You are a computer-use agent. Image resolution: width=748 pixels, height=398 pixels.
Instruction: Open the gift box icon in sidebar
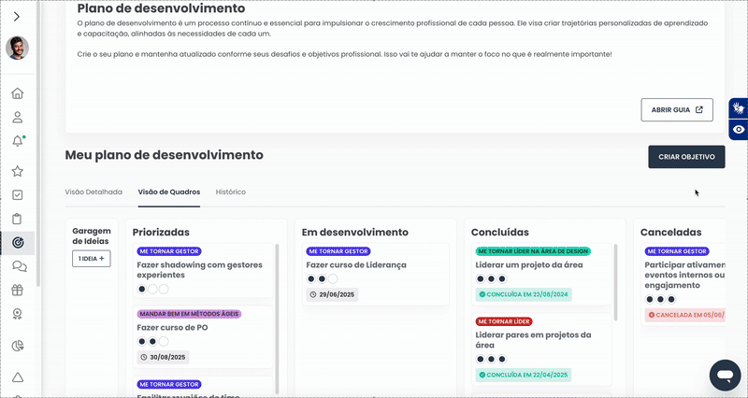18,290
